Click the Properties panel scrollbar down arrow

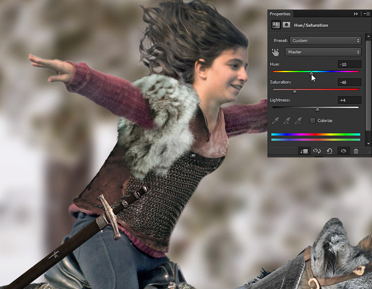(x=368, y=144)
